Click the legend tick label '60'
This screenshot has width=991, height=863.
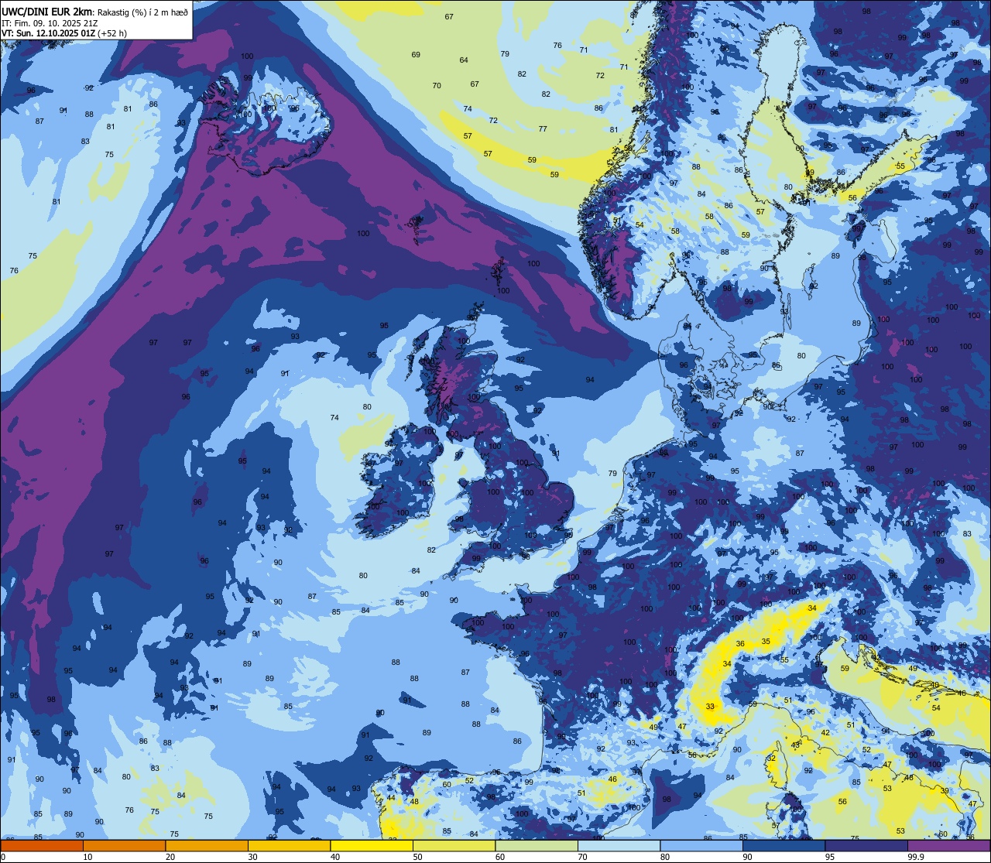500,857
